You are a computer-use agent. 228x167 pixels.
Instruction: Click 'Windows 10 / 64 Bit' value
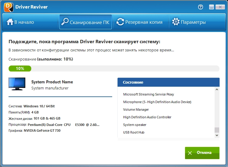tap(39, 106)
